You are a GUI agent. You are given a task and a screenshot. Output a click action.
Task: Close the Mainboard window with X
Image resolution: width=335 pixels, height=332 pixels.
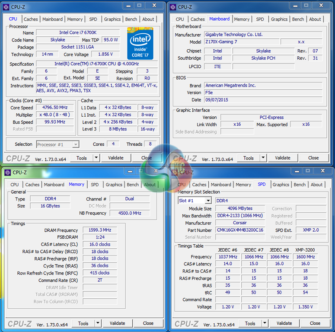[x=321, y=6]
